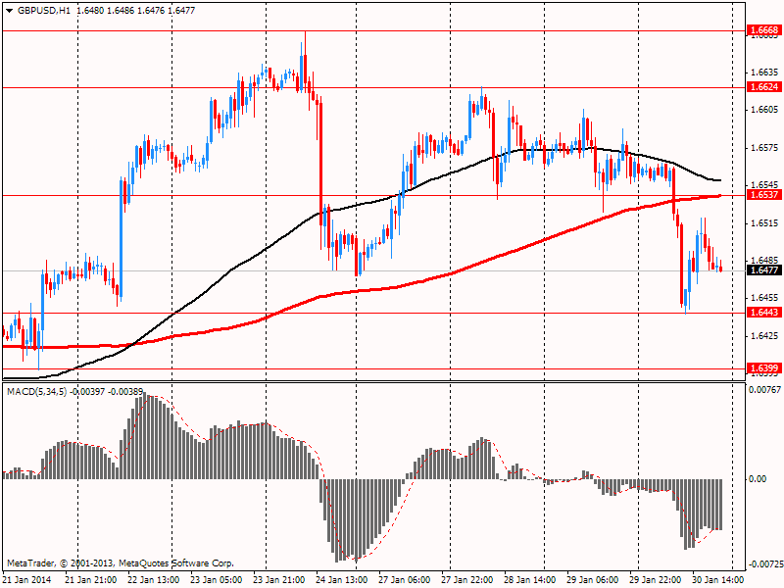Click the GBPUSD,H1 chart title text

[44, 11]
